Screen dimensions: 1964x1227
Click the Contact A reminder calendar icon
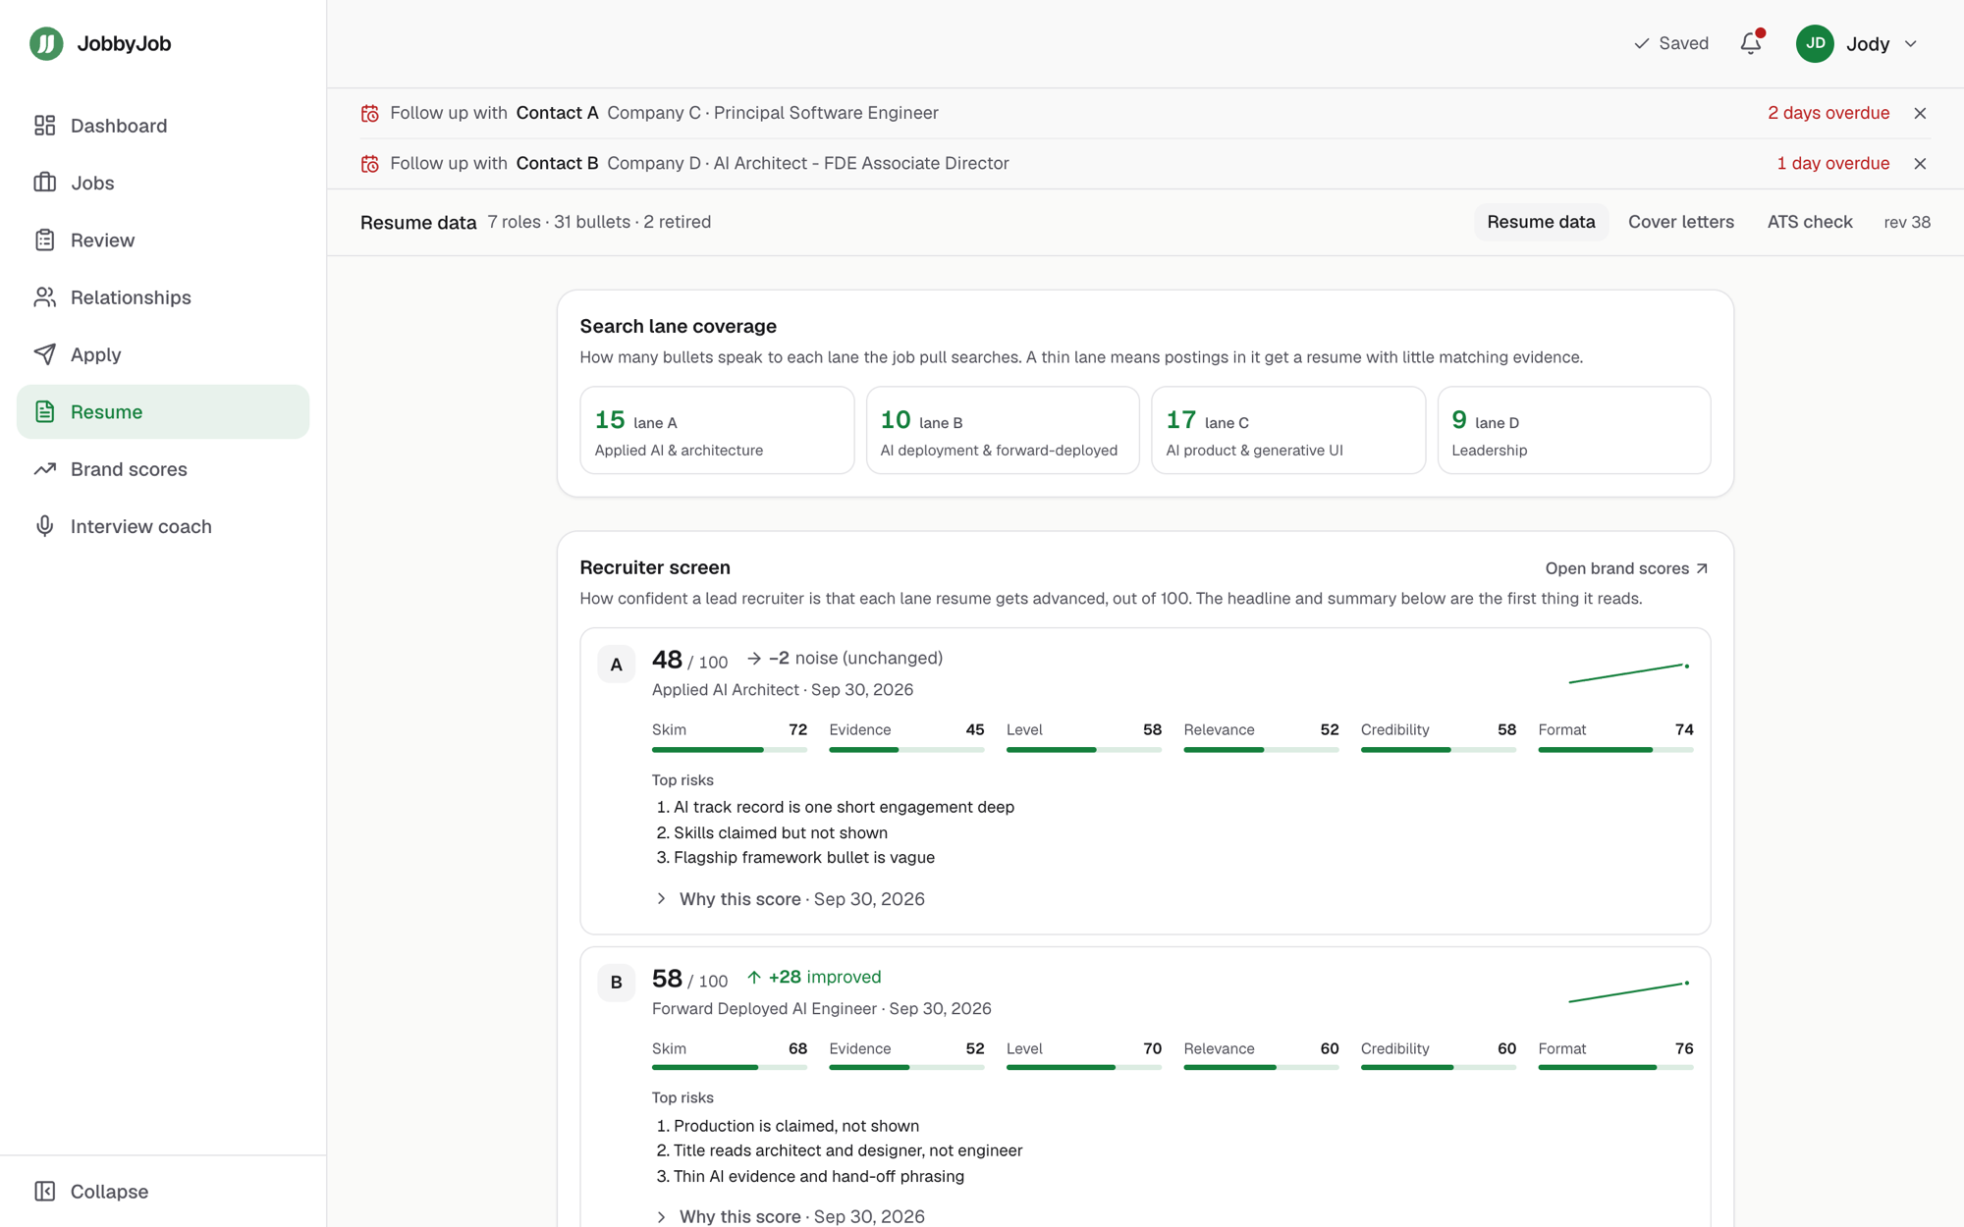pos(370,113)
